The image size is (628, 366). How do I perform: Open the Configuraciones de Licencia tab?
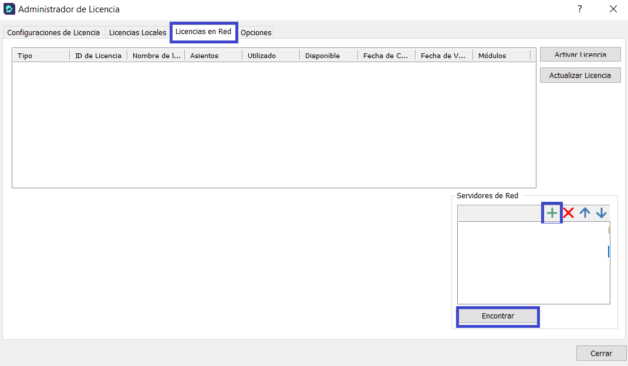53,32
